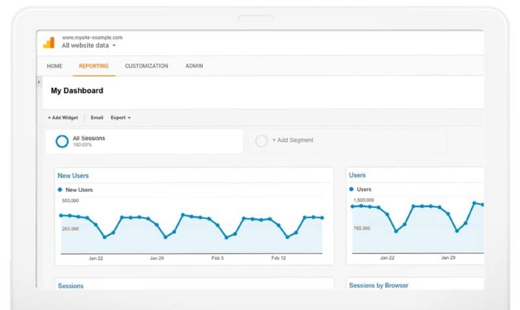Viewport: 520px width, 310px height.
Task: Click the 100.00% text under All Sessions
Action: click(x=83, y=145)
